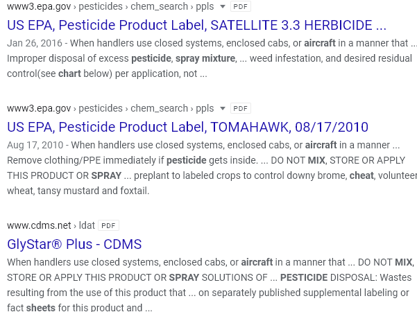417x312 pixels.
Task: Expand dropdown arrow beside TOMAHAWK result URL
Action: point(223,108)
